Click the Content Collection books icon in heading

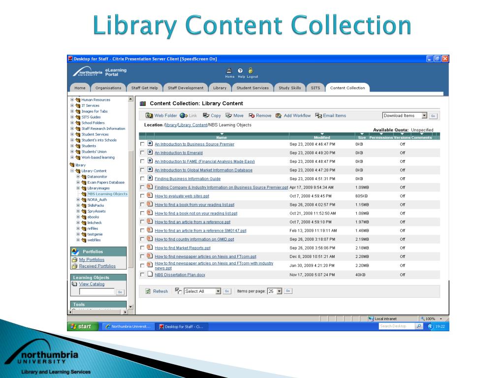coord(143,103)
